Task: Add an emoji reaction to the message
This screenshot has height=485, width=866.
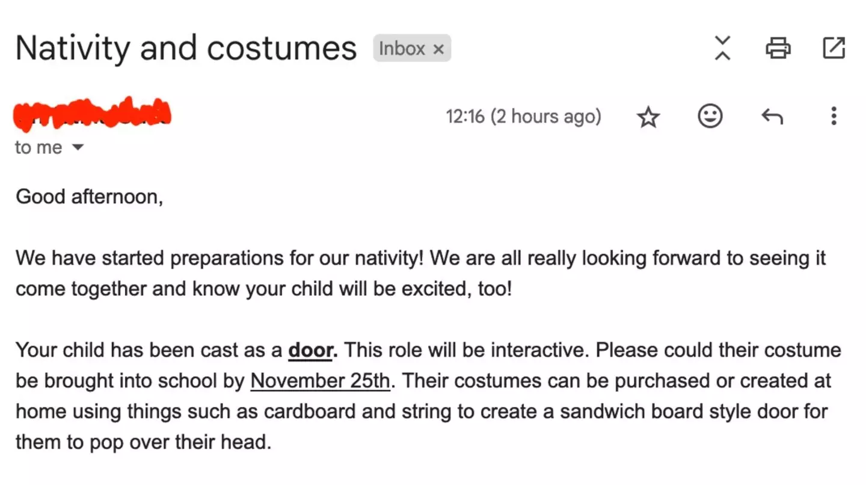Action: 710,116
